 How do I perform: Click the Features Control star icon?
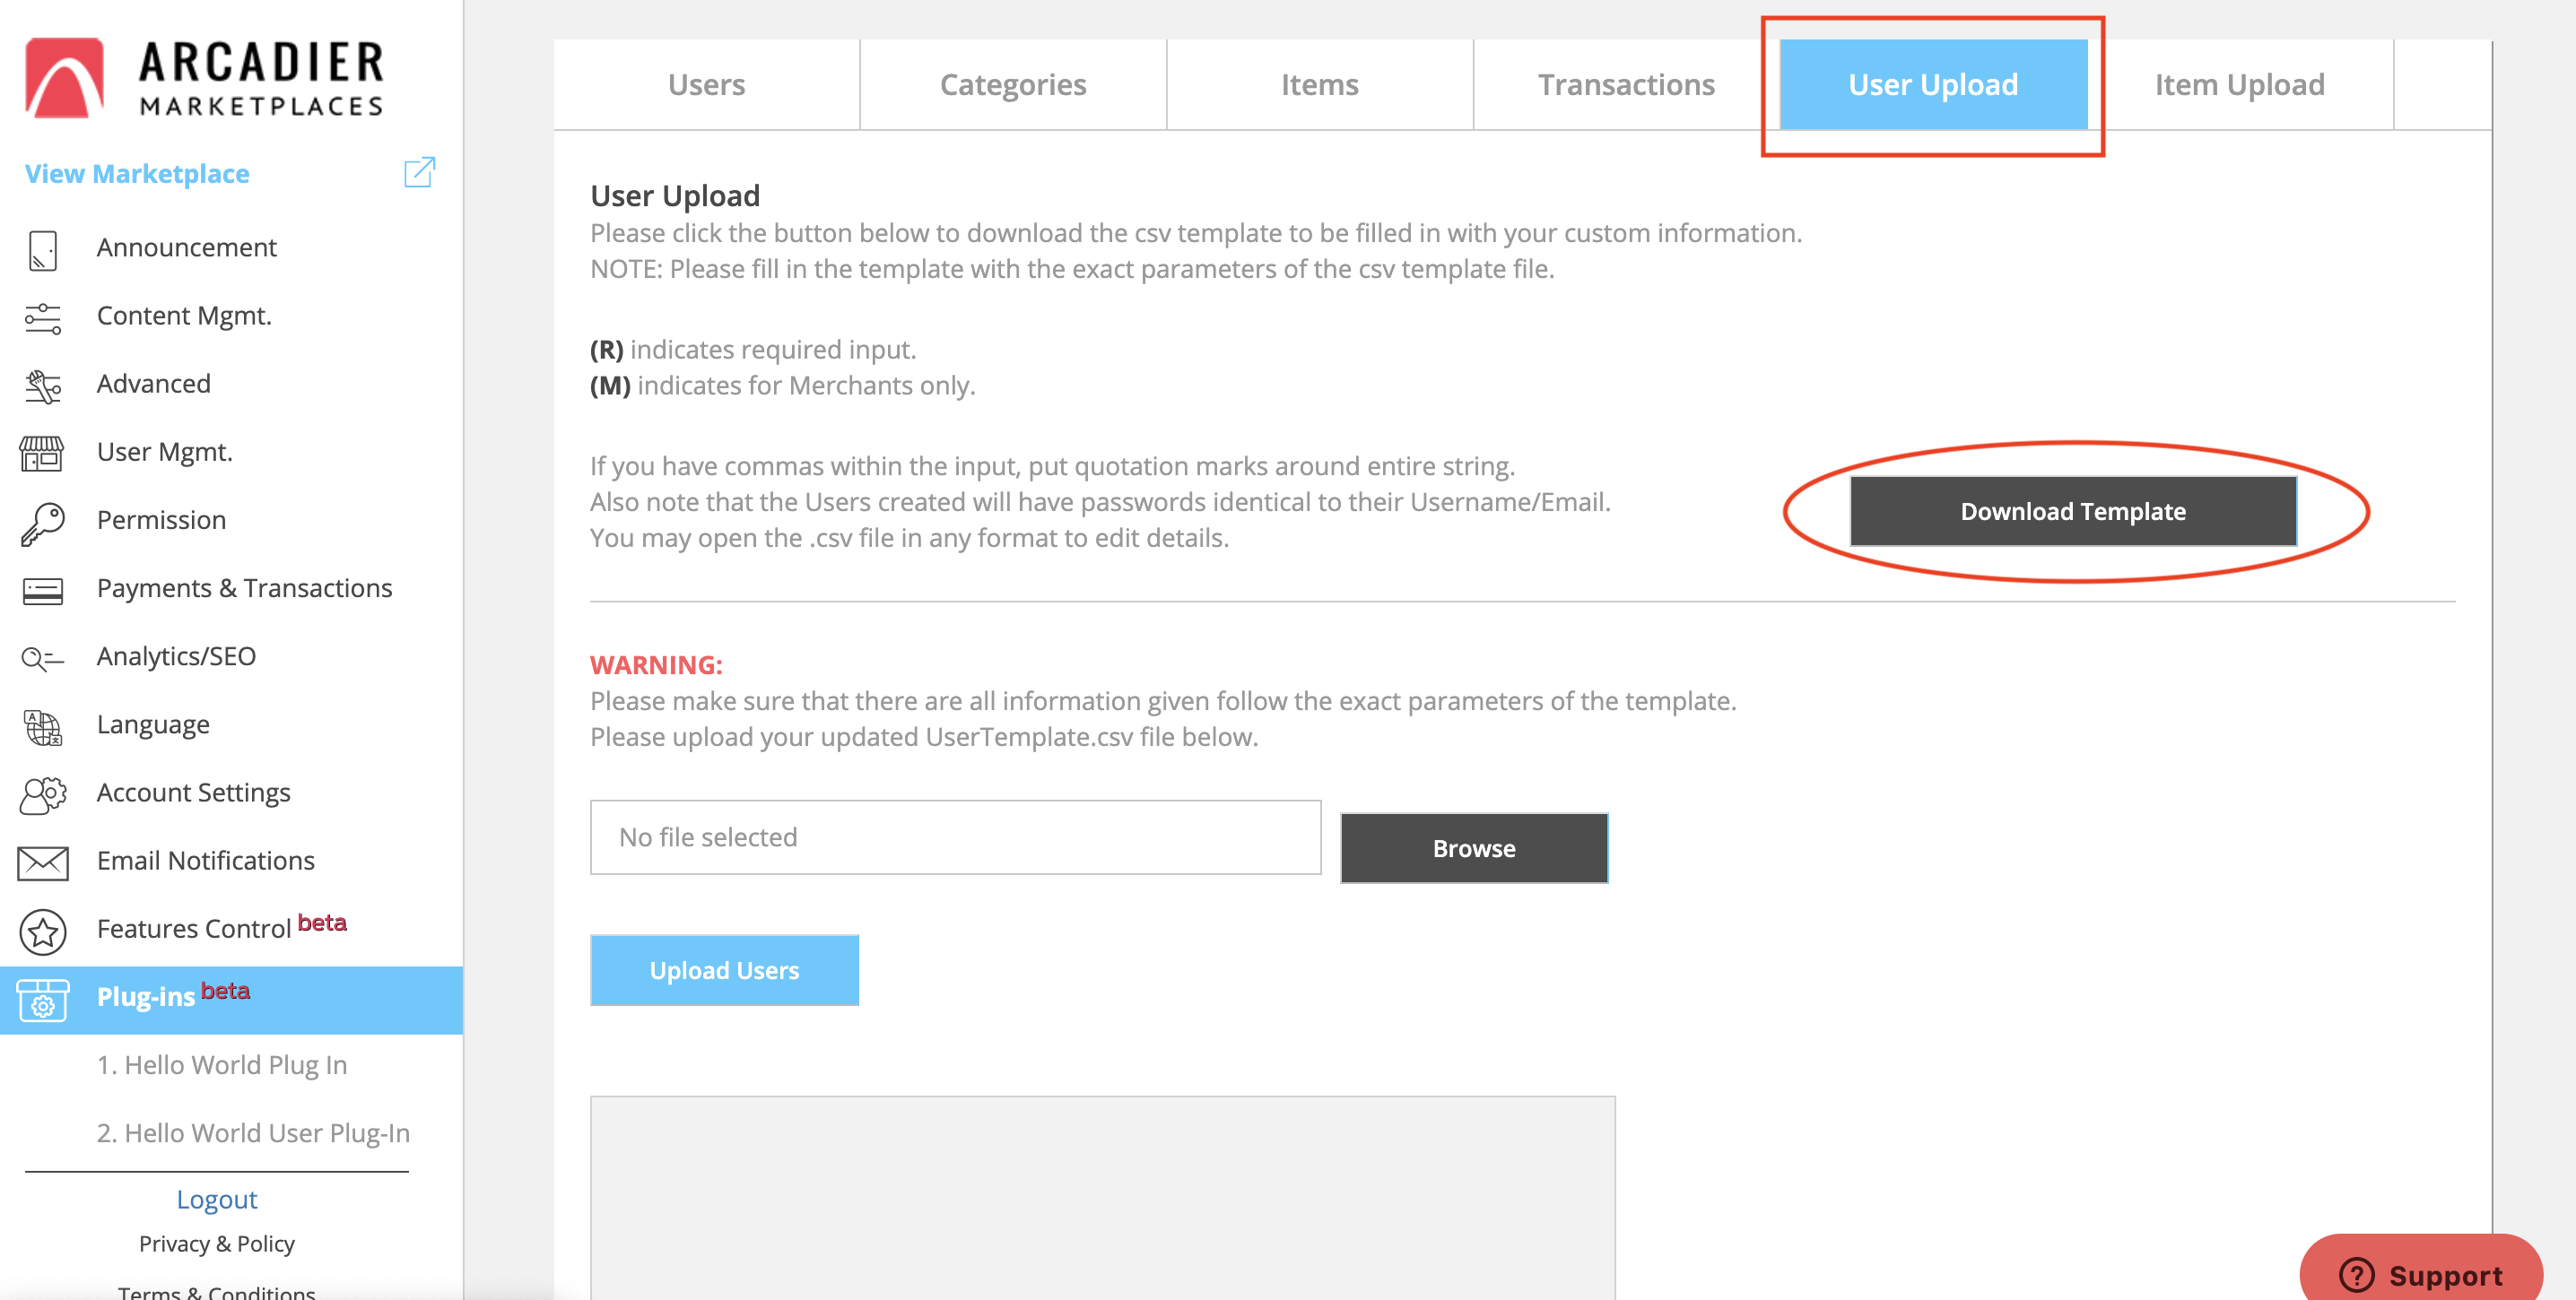42,932
